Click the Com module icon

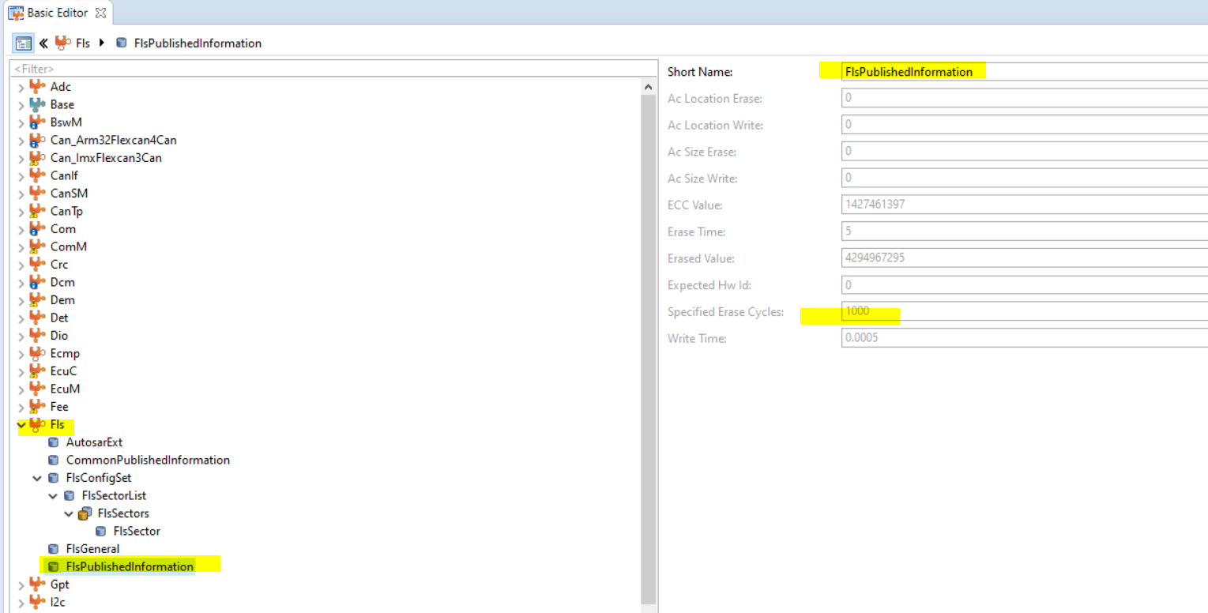(x=36, y=228)
